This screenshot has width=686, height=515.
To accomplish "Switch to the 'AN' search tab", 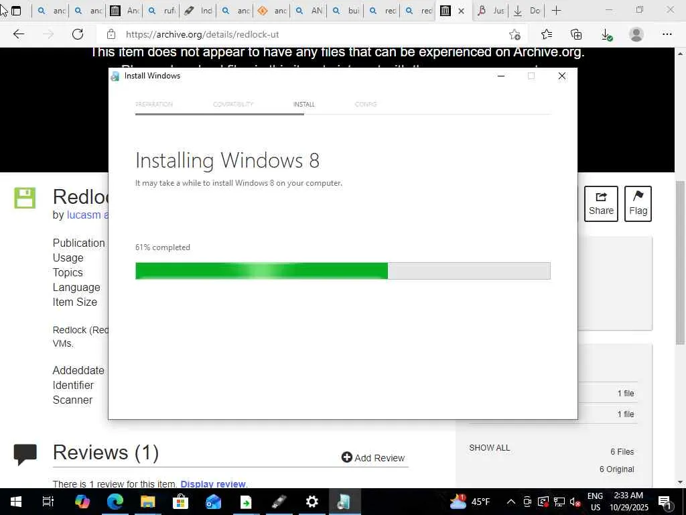I will pyautogui.click(x=309, y=11).
